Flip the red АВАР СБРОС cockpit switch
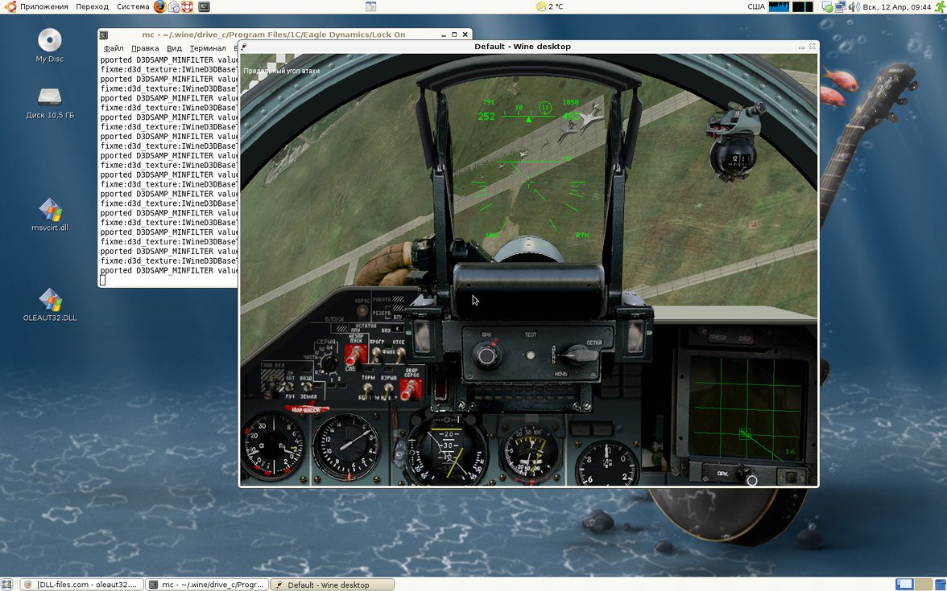 [411, 388]
